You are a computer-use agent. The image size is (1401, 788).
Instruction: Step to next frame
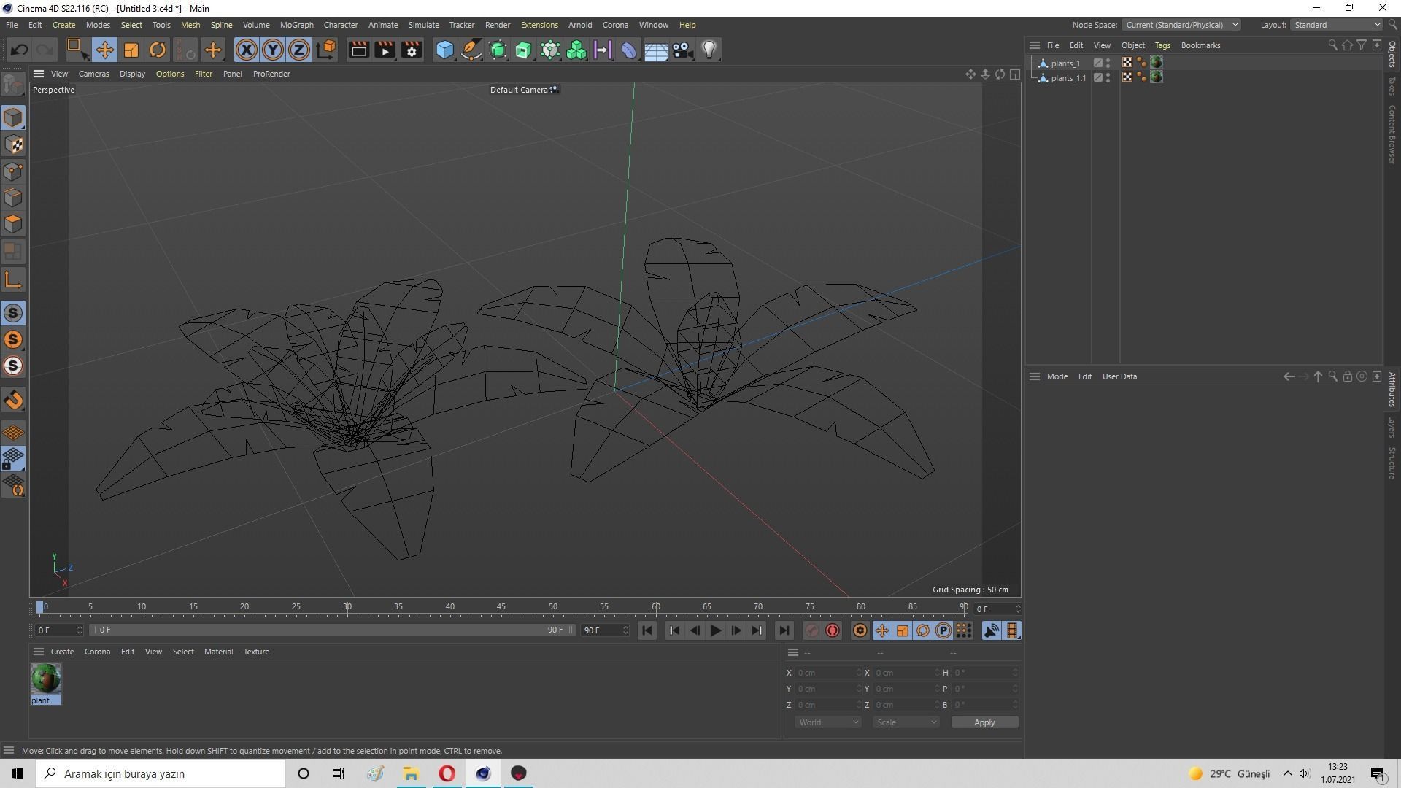tap(736, 630)
